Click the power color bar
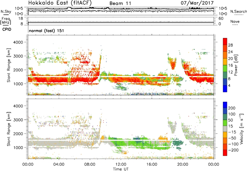 click(225, 65)
